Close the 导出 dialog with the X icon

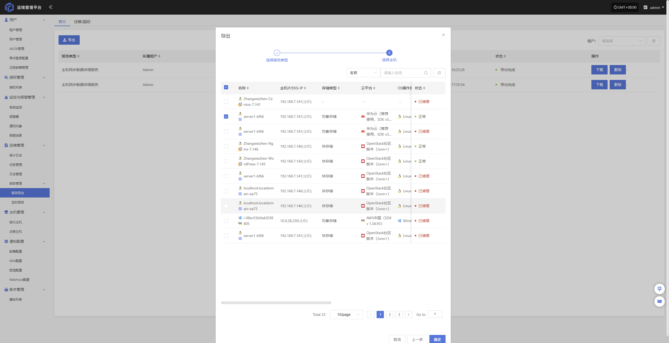(x=443, y=35)
